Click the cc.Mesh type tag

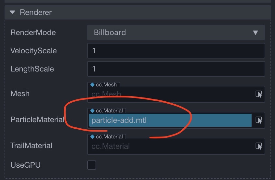104,84
